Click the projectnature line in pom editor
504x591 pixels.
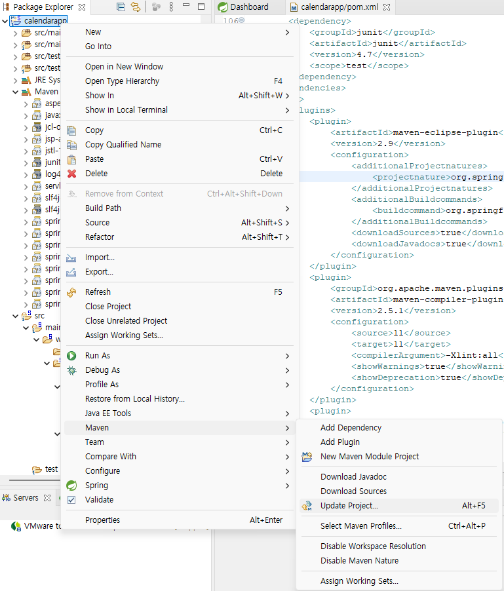[x=402, y=177]
